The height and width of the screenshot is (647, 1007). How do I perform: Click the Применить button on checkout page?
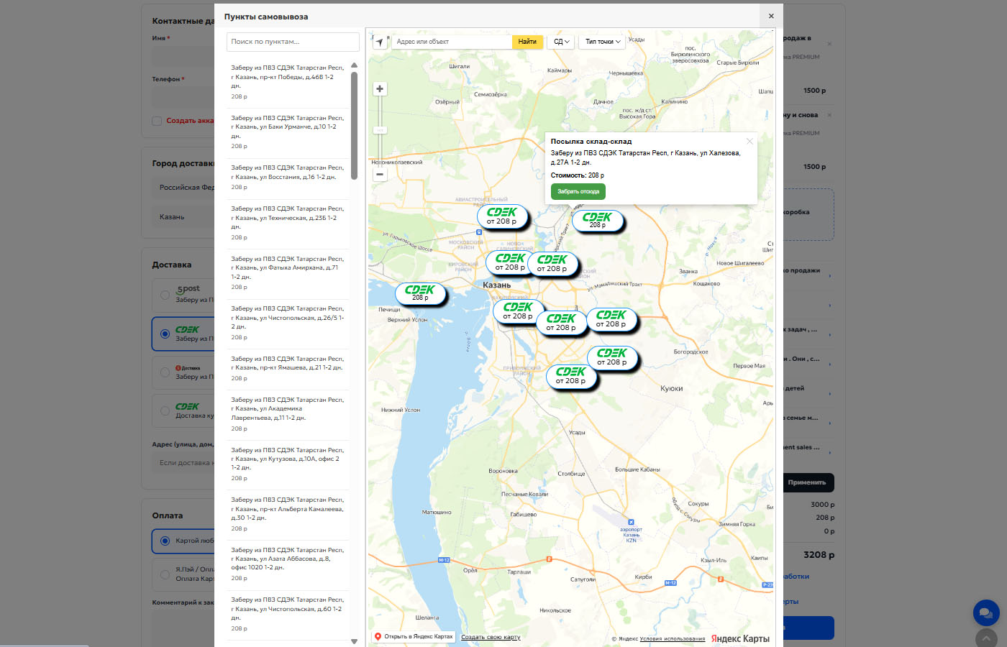click(x=807, y=482)
